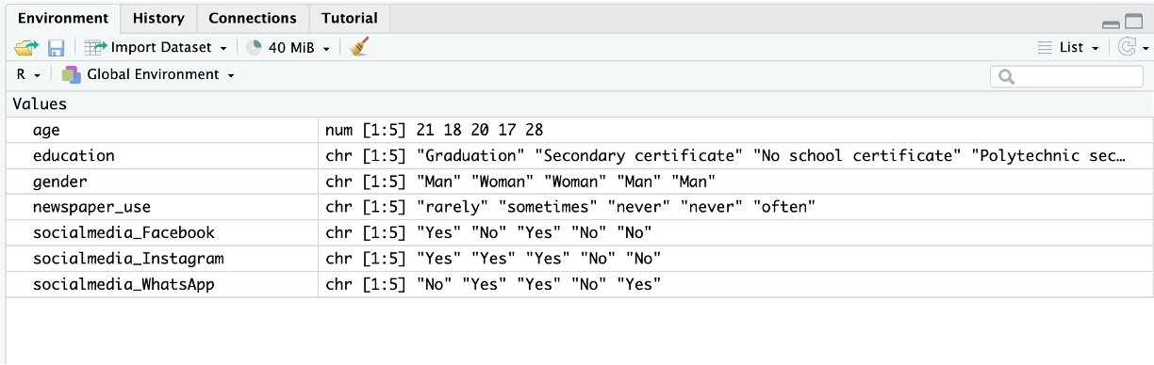Click the memory usage pie icon
This screenshot has height=365, width=1154.
254,47
